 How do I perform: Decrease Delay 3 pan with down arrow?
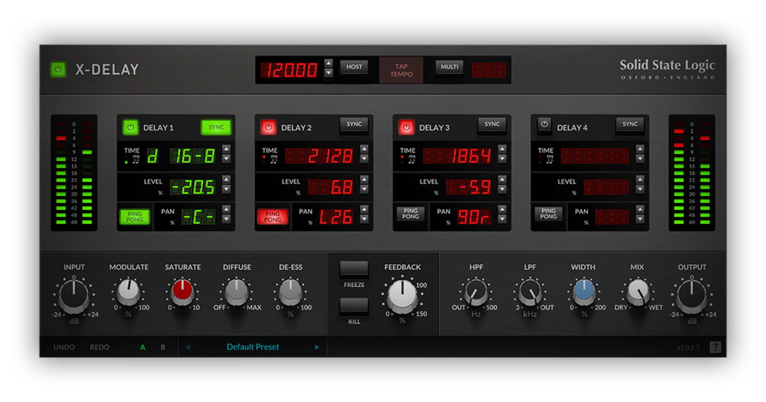pyautogui.click(x=502, y=220)
